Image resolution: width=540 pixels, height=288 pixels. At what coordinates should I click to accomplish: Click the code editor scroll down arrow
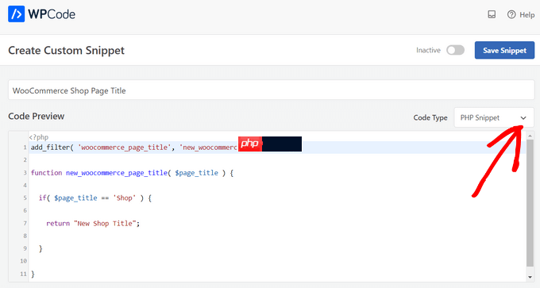tap(530, 277)
